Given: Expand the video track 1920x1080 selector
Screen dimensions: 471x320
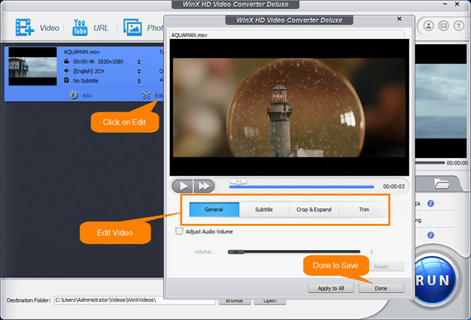Looking at the screenshot, I should point(139,62).
